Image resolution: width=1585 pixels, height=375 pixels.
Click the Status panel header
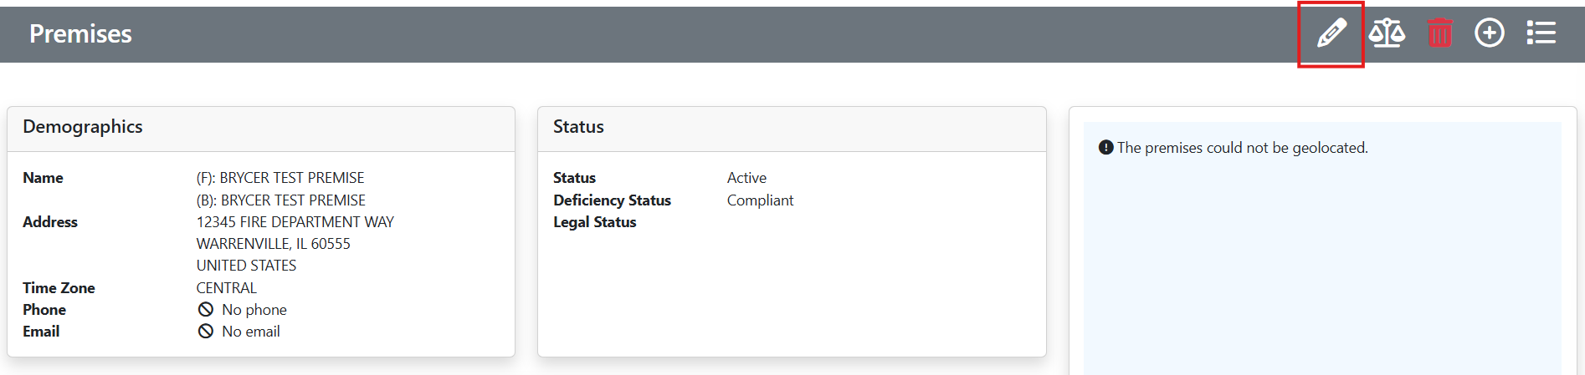[x=792, y=128]
